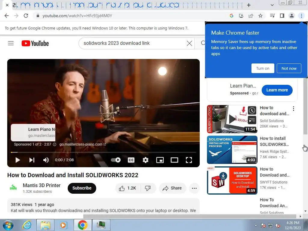Launch Internet Explorer from taskbar

tap(26, 225)
